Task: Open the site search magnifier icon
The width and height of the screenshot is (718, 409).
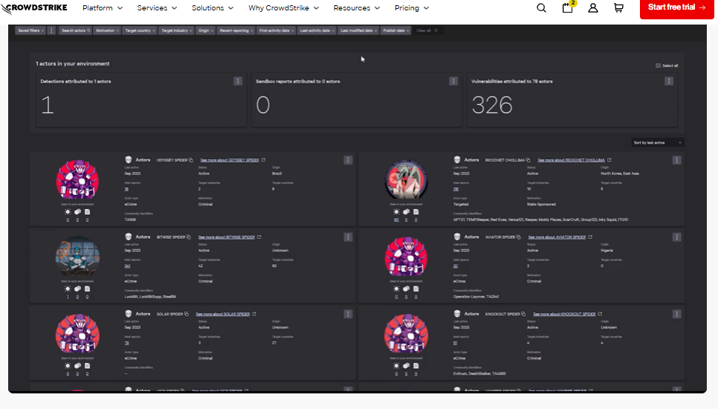Action: coord(541,7)
